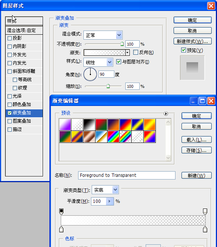Select the violet-to-white gradient preset
Screen dimensions: 217x247
[65, 124]
